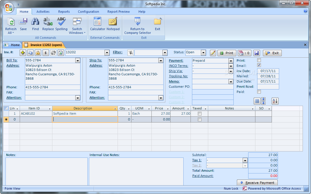Click the grid icon above Notes column
The height and width of the screenshot is (194, 311).
[x=257, y=101]
